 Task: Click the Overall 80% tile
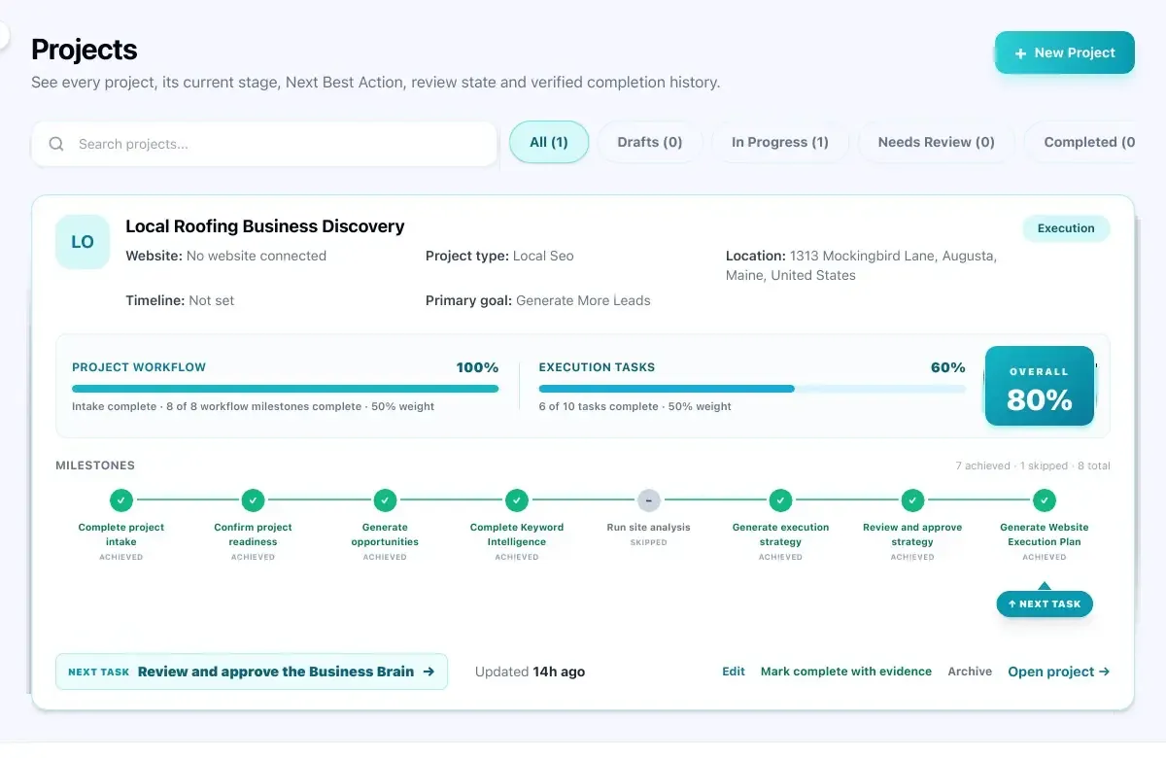coord(1040,386)
